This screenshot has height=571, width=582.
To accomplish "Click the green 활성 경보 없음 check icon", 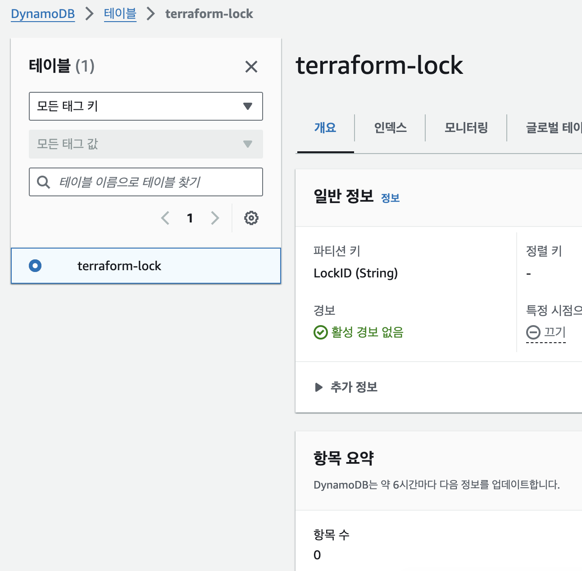I will coord(320,332).
